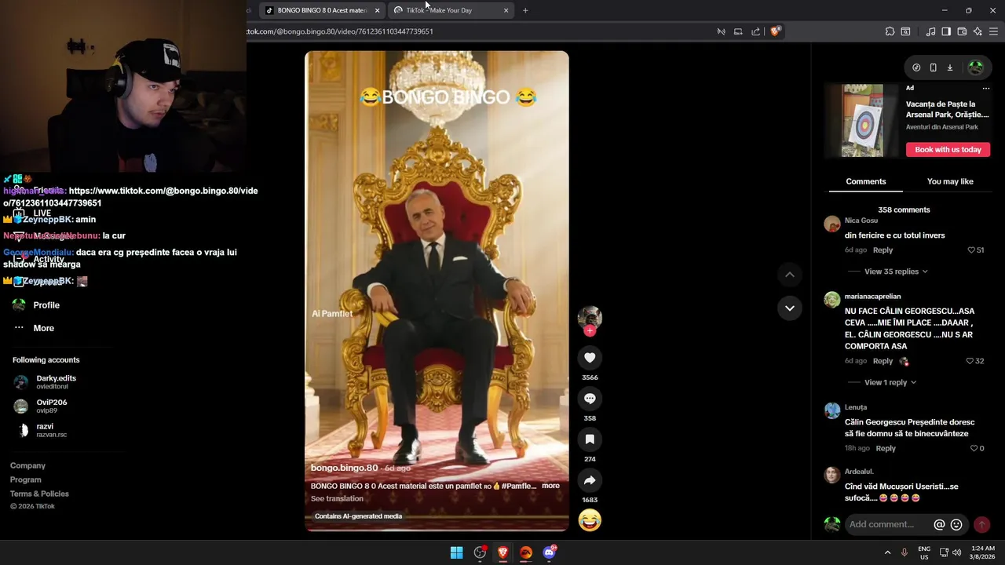The height and width of the screenshot is (565, 1005).
Task: Click the download desktop app icon
Action: 949,67
